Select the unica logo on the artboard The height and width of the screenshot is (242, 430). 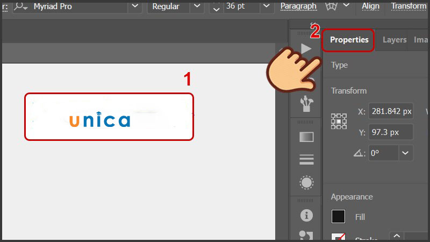pyautogui.click(x=100, y=119)
